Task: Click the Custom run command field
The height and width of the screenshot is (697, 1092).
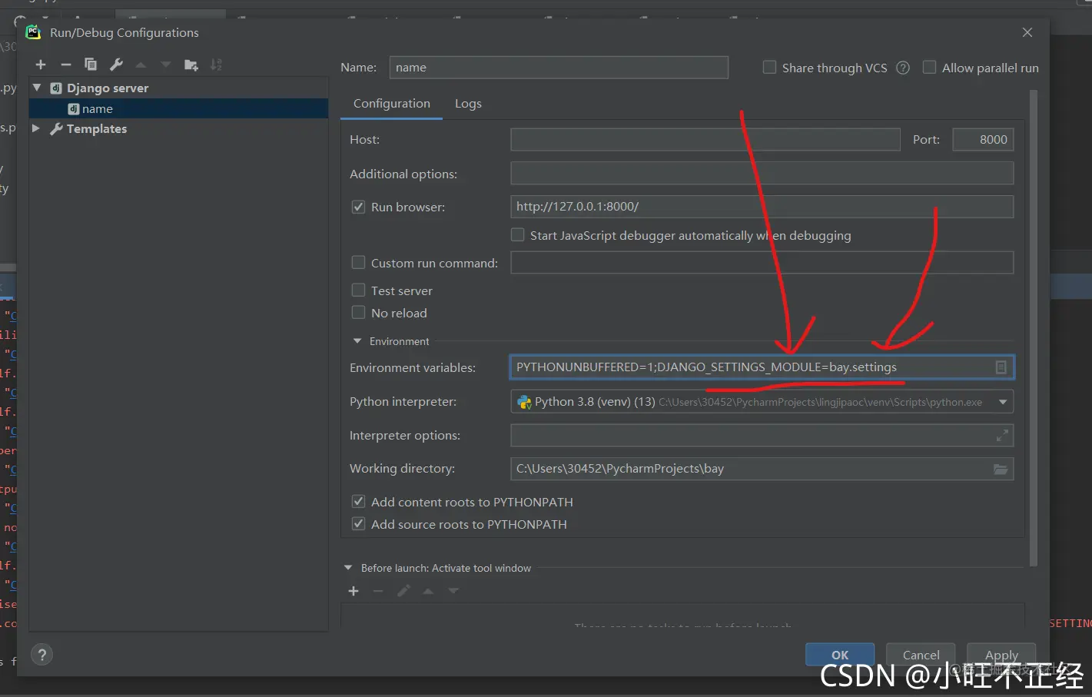Action: [x=762, y=263]
